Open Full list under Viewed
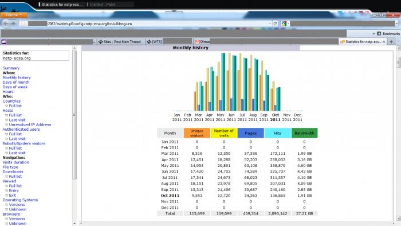This screenshot has height=226, width=401. point(15,186)
